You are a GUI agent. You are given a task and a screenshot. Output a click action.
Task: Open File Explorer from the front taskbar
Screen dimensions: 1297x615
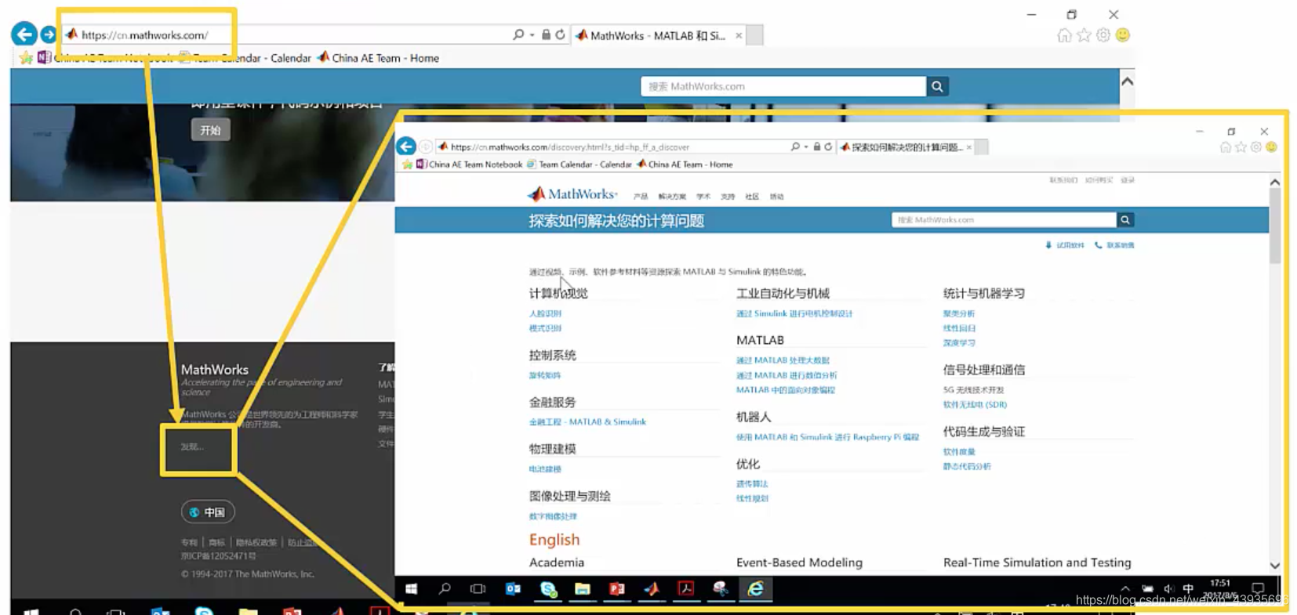[x=583, y=588]
